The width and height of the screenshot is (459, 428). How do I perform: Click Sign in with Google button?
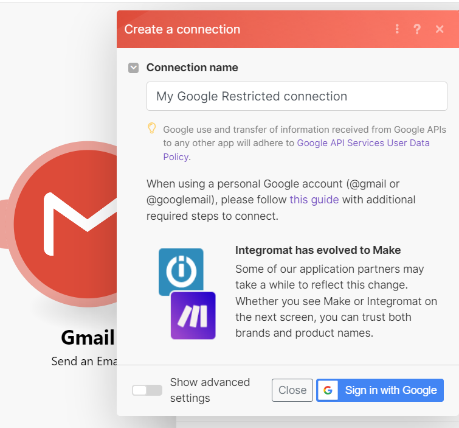pyautogui.click(x=380, y=390)
